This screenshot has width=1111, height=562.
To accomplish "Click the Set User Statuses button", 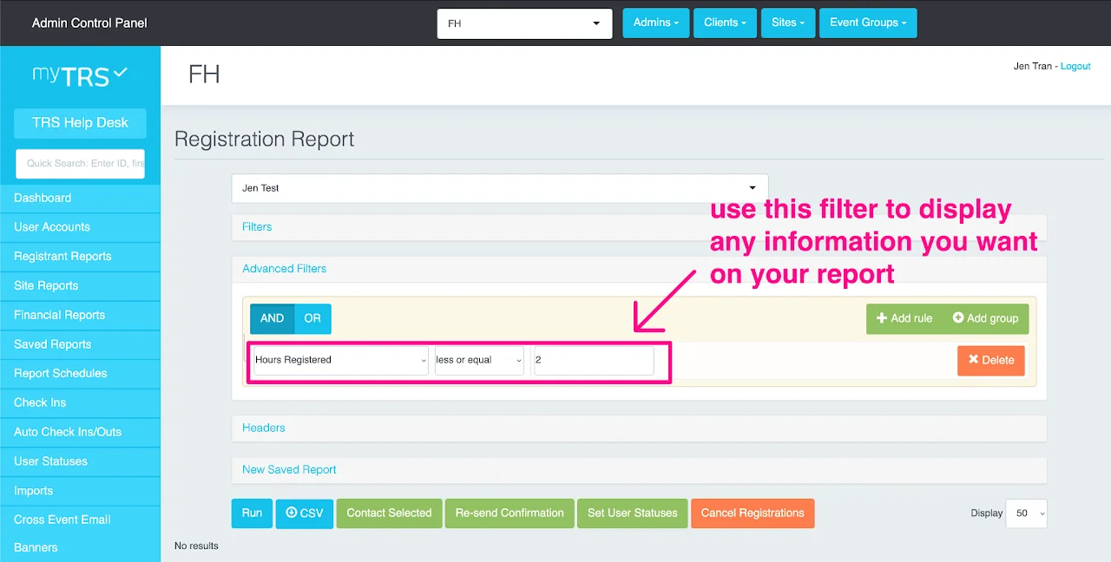I will 633,513.
